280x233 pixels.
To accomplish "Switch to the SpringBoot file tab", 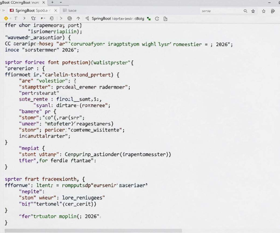I will [31, 11].
